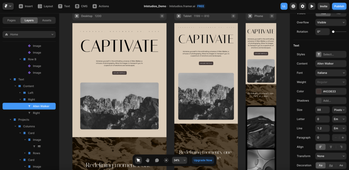Open site settings gear icon
Viewport: 349px width, 170px height.
pos(303,6)
